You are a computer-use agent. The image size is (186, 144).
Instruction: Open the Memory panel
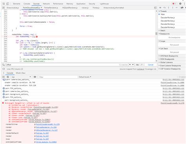coord(69,4)
